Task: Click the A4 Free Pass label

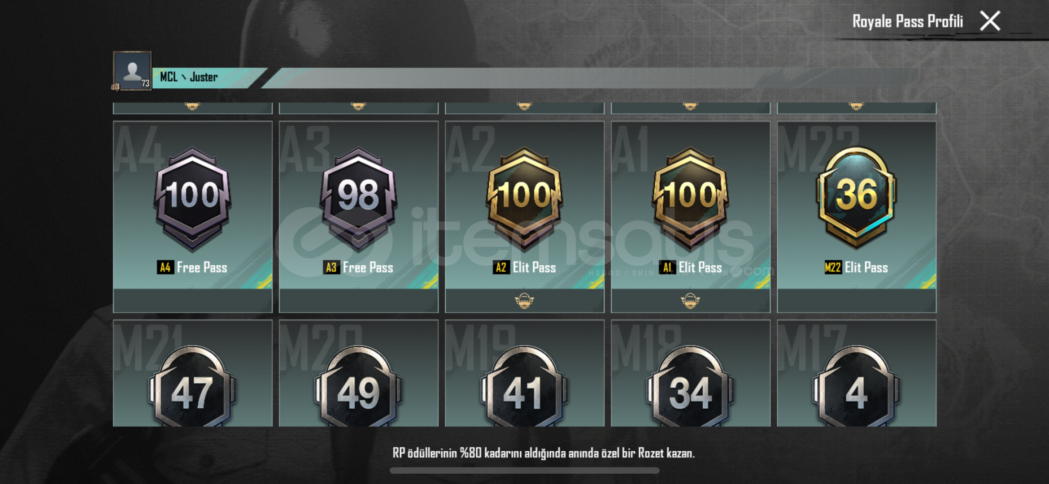Action: [192, 268]
